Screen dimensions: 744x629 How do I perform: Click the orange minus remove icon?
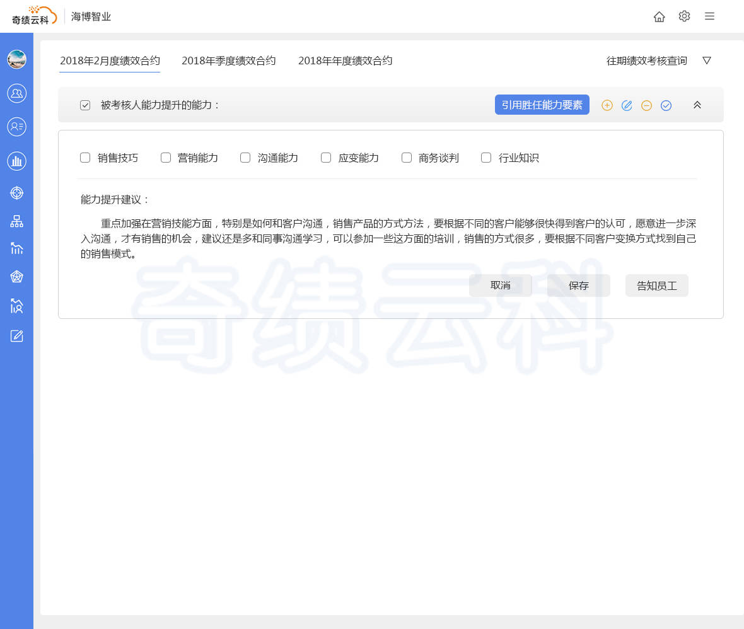point(646,105)
